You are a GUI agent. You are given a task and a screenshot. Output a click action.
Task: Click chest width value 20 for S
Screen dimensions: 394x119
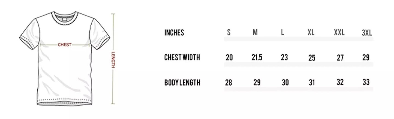[229, 58]
